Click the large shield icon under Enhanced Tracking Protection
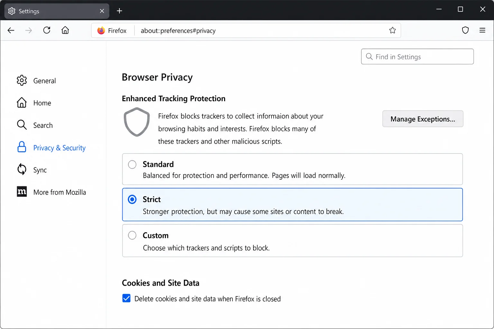Image resolution: width=494 pixels, height=329 pixels. [137, 122]
